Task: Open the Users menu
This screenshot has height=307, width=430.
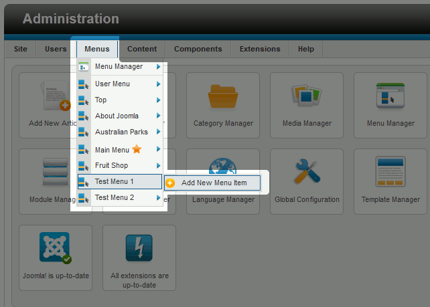Action: (x=56, y=49)
